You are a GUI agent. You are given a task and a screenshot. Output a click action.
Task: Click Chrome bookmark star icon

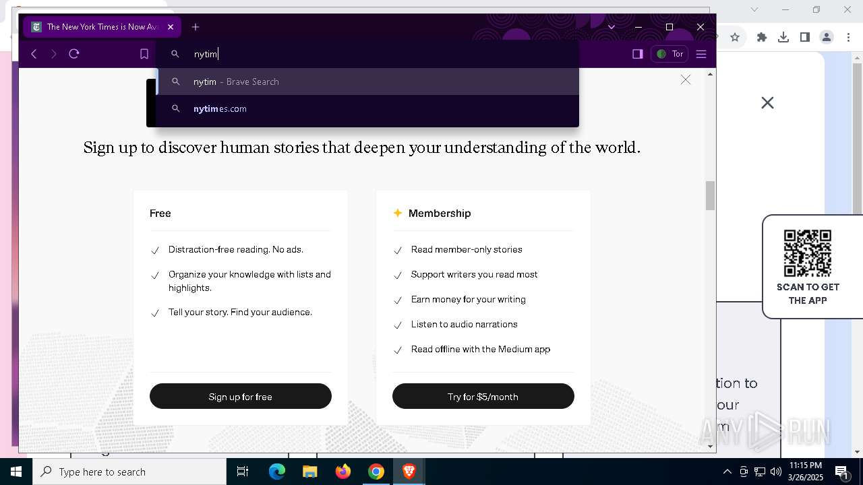(735, 38)
